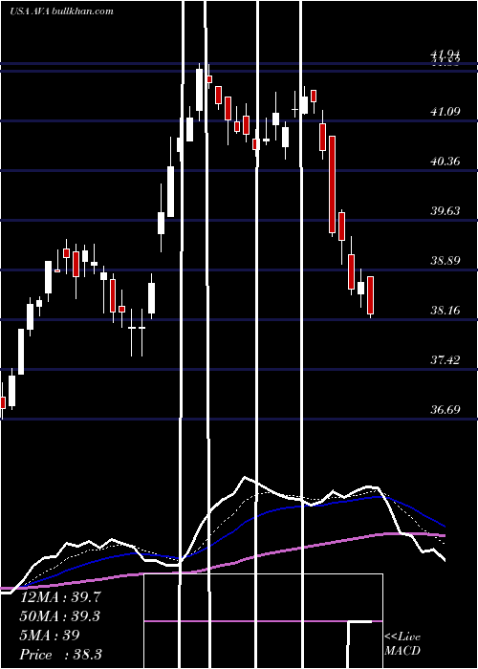Image resolution: width=478 pixels, height=669 pixels.
Task: Click the 39.63 price level label
Action: [x=445, y=211]
